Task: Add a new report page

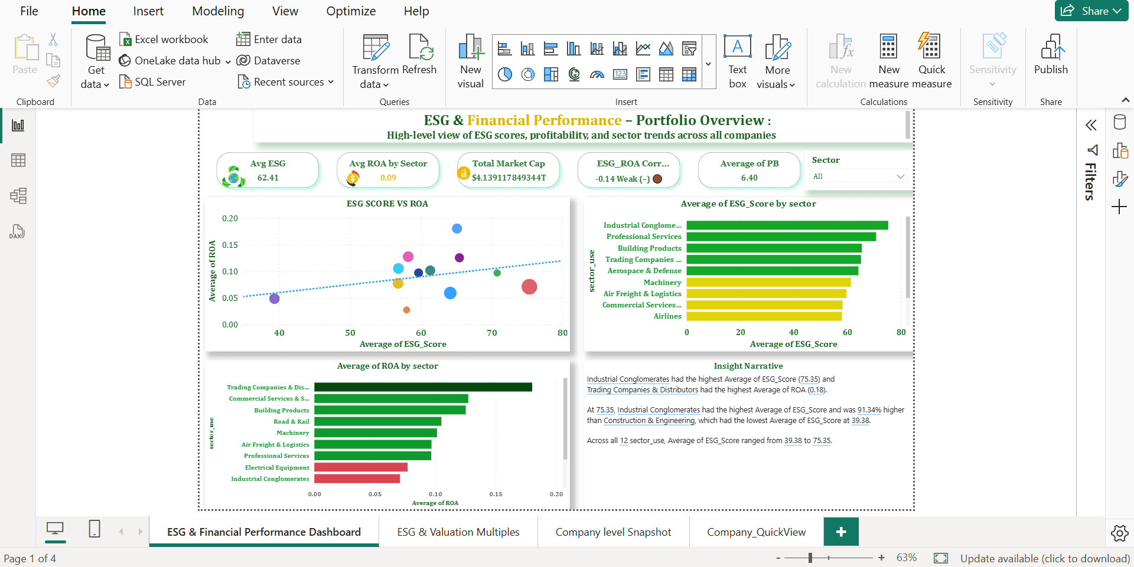Action: click(841, 532)
